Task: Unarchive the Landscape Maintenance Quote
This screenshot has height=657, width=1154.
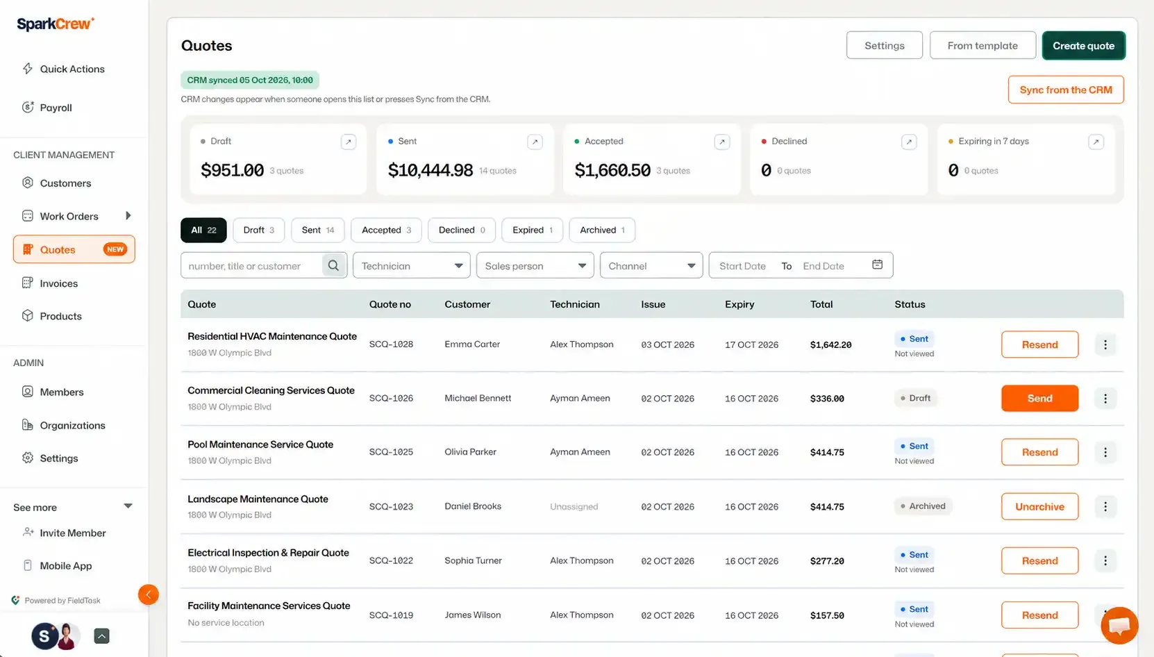Action: coord(1039,506)
